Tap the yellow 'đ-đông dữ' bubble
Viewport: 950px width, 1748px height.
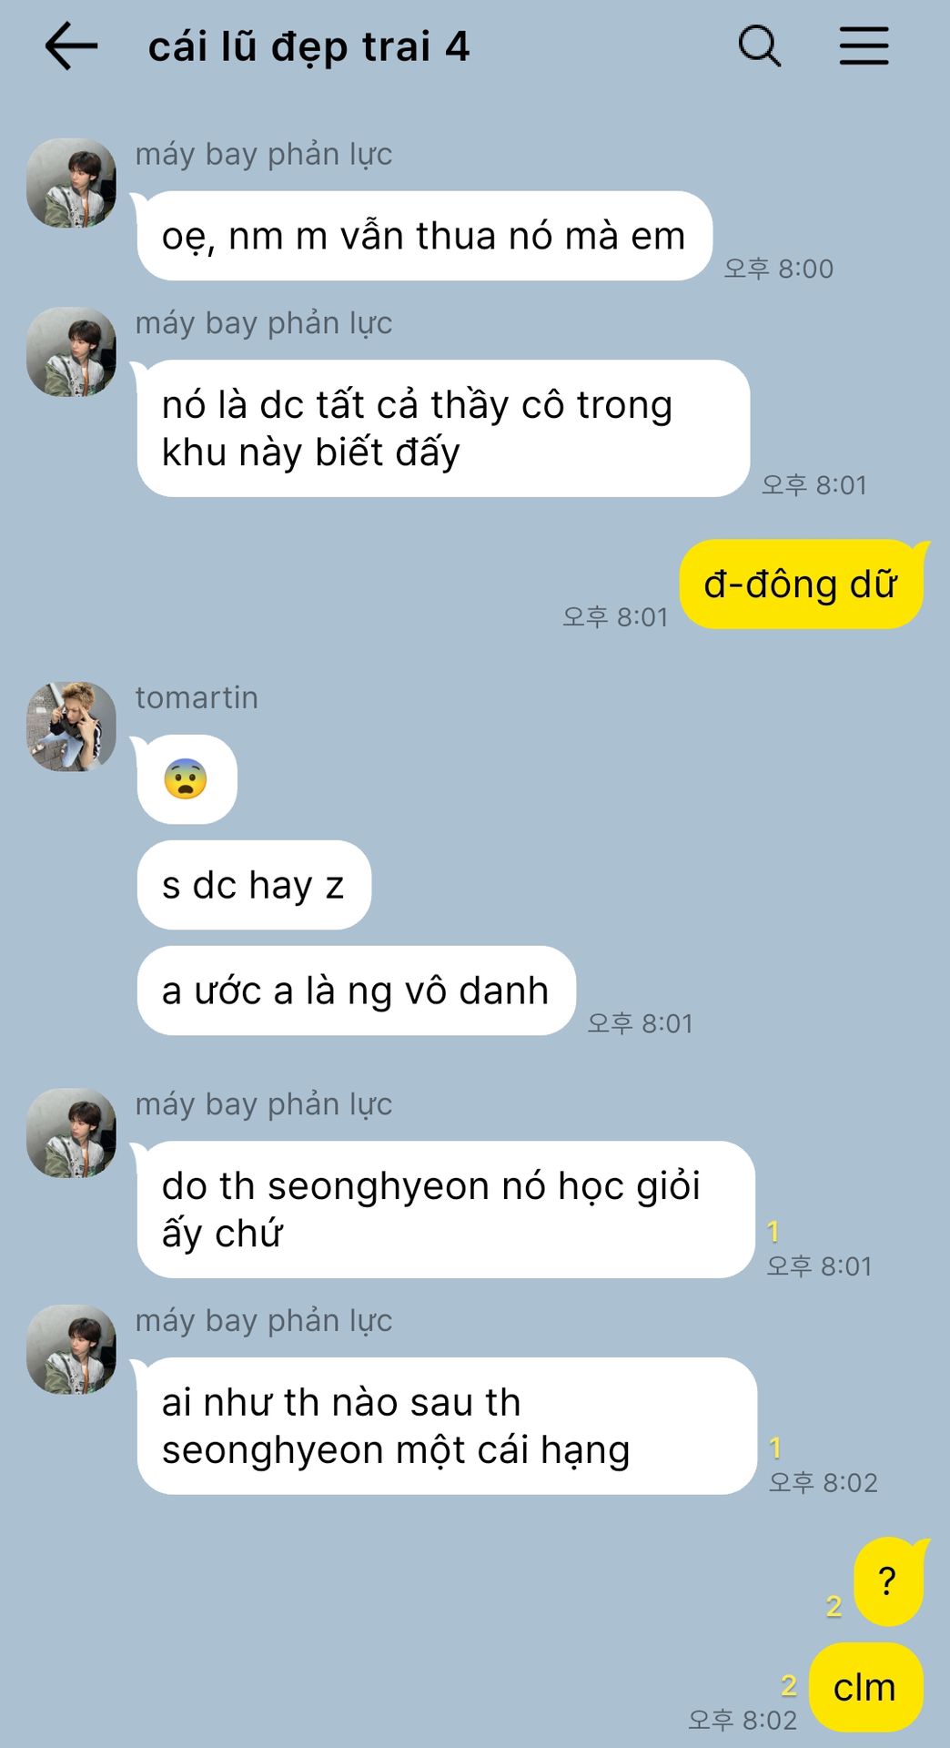click(802, 584)
